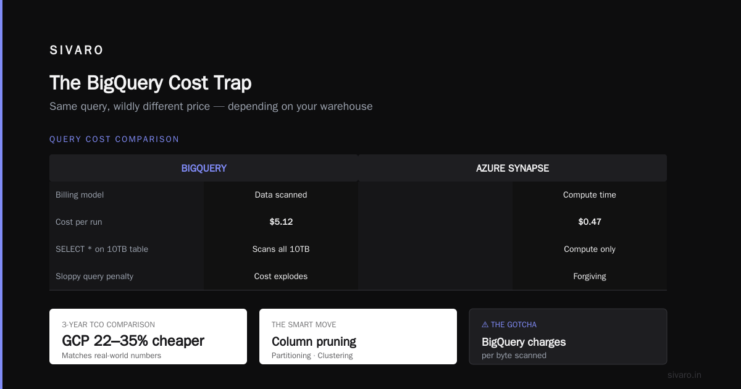Click the '3-YEAR TCO COMPARISON' card label

[x=108, y=324]
